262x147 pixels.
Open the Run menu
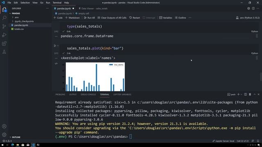(48, 3)
